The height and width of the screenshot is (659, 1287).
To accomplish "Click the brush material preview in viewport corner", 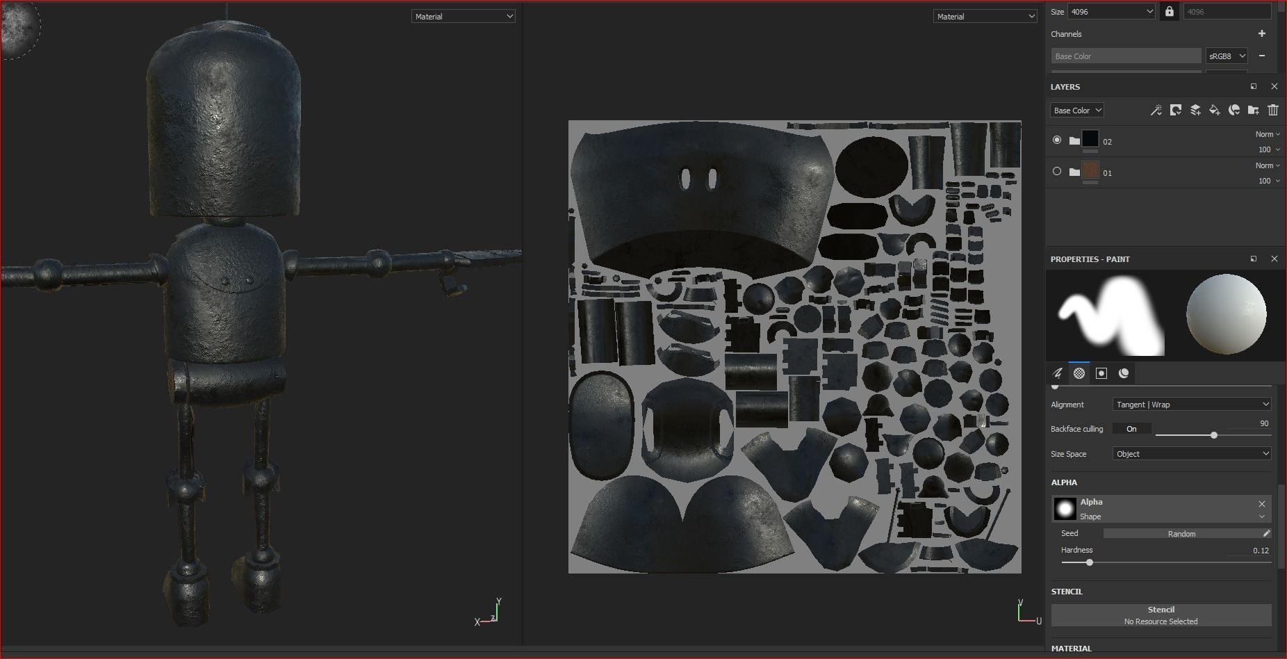I will tap(19, 29).
